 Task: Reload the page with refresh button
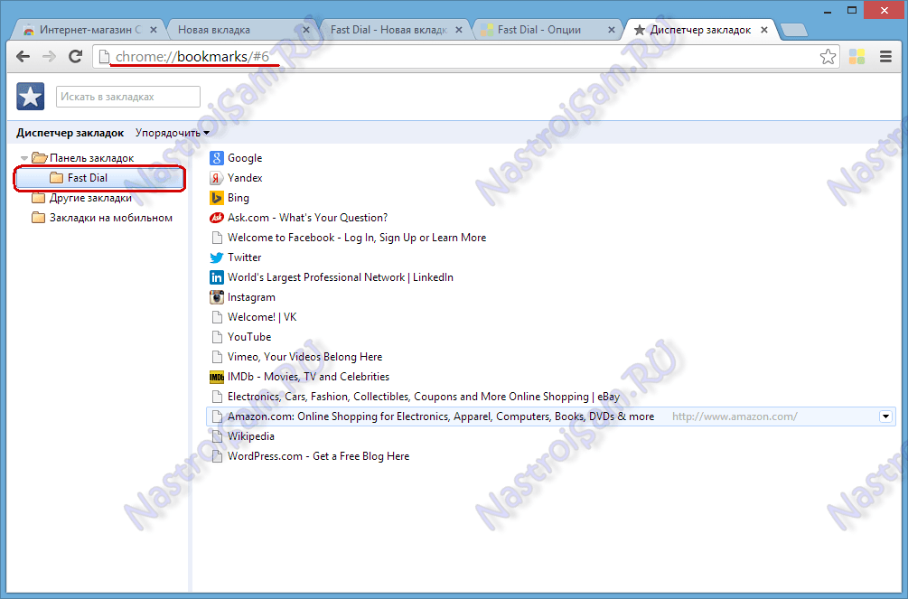coord(76,56)
